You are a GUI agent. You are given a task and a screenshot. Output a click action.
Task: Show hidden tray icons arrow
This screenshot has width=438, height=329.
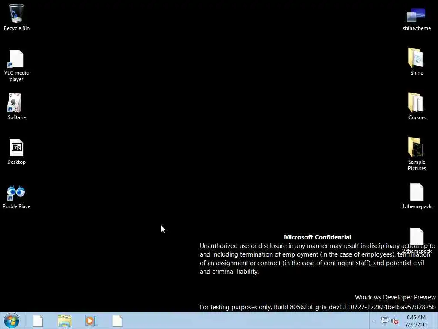tap(374, 321)
